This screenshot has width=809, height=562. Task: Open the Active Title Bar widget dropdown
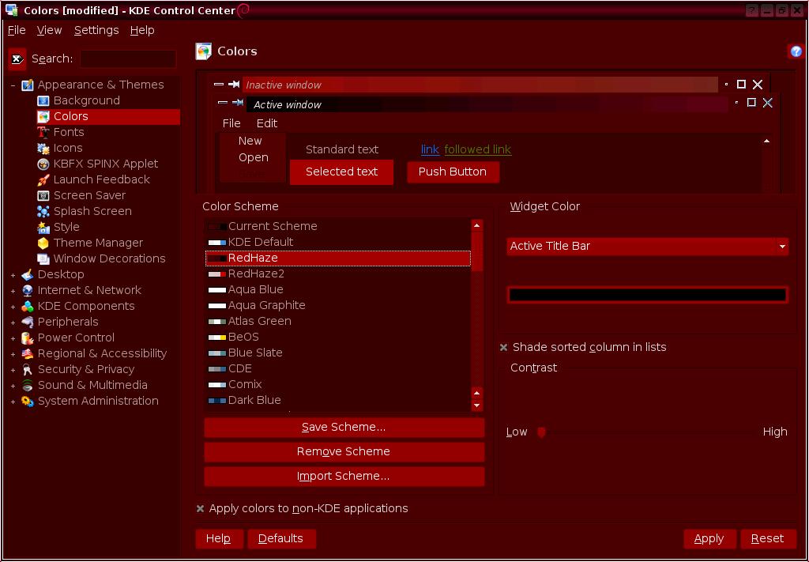[648, 246]
